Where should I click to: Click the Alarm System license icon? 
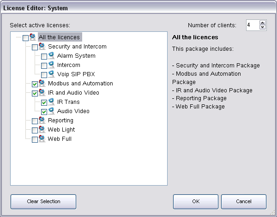point(51,55)
